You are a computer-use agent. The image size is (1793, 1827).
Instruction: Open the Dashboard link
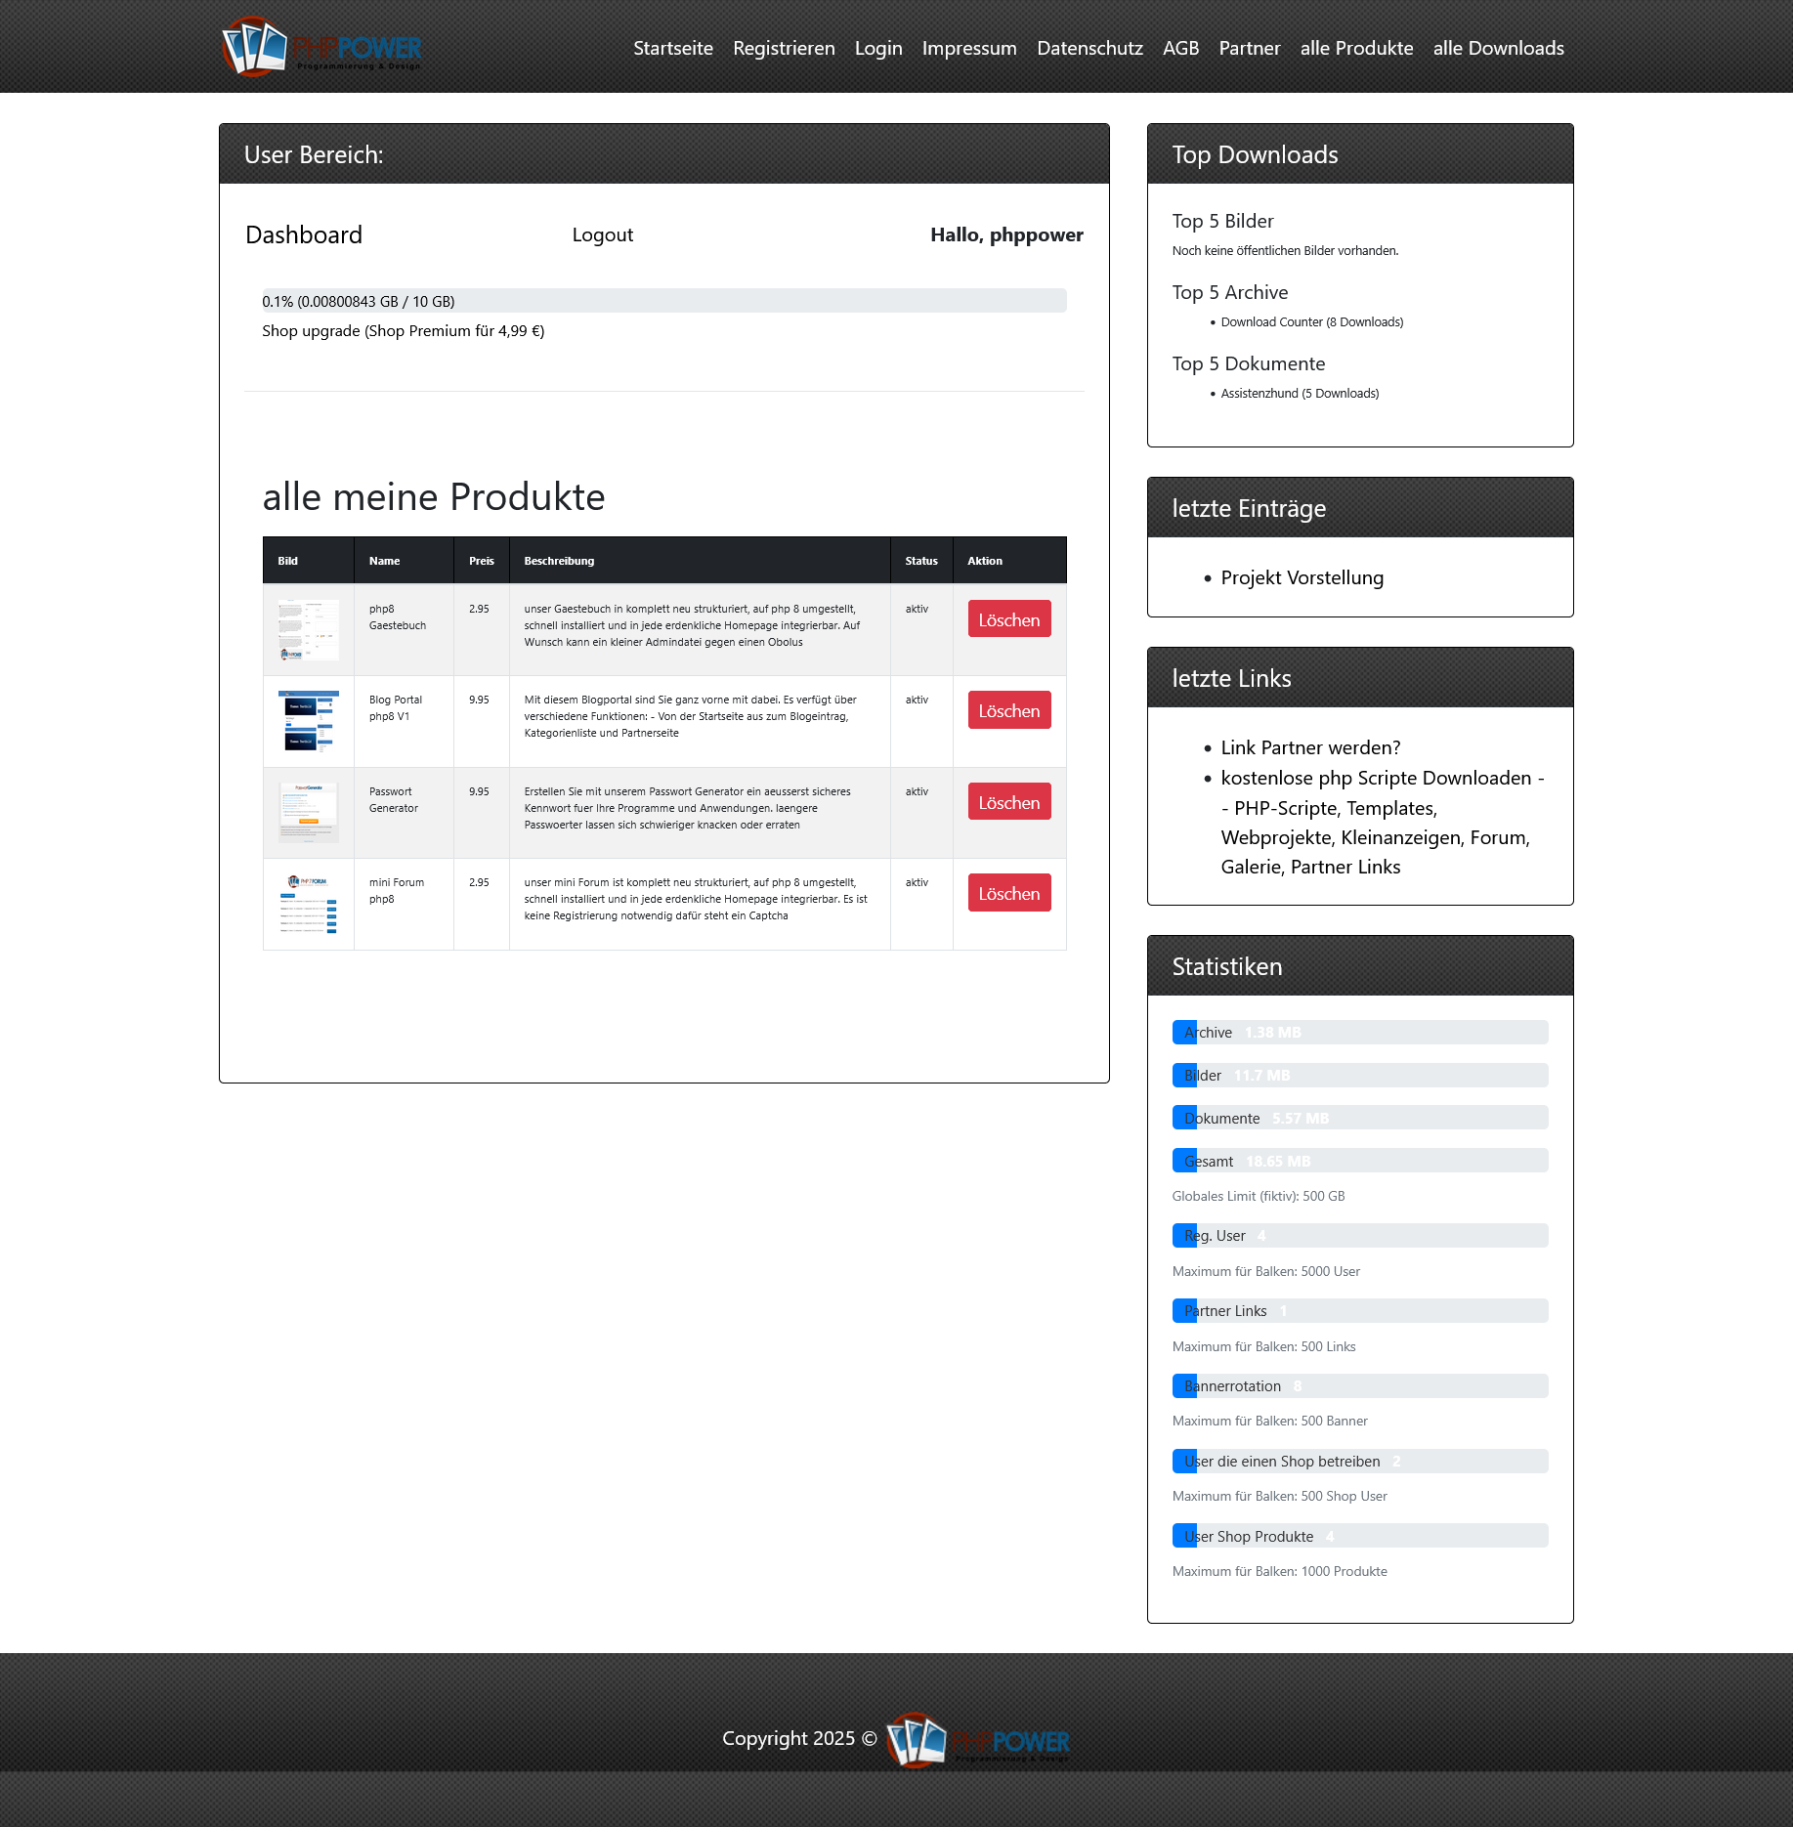click(x=303, y=234)
